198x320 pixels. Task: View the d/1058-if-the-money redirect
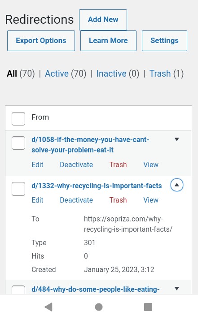pyautogui.click(x=151, y=164)
